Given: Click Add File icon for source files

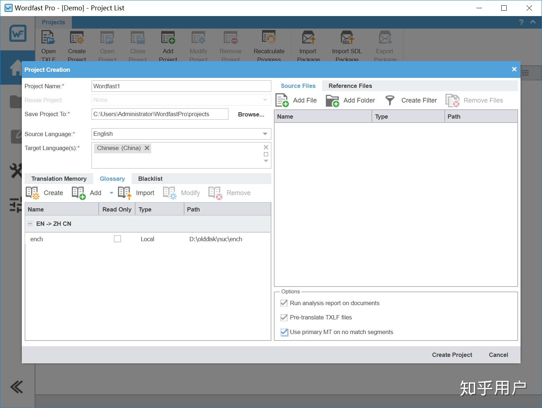Looking at the screenshot, I should 282,100.
